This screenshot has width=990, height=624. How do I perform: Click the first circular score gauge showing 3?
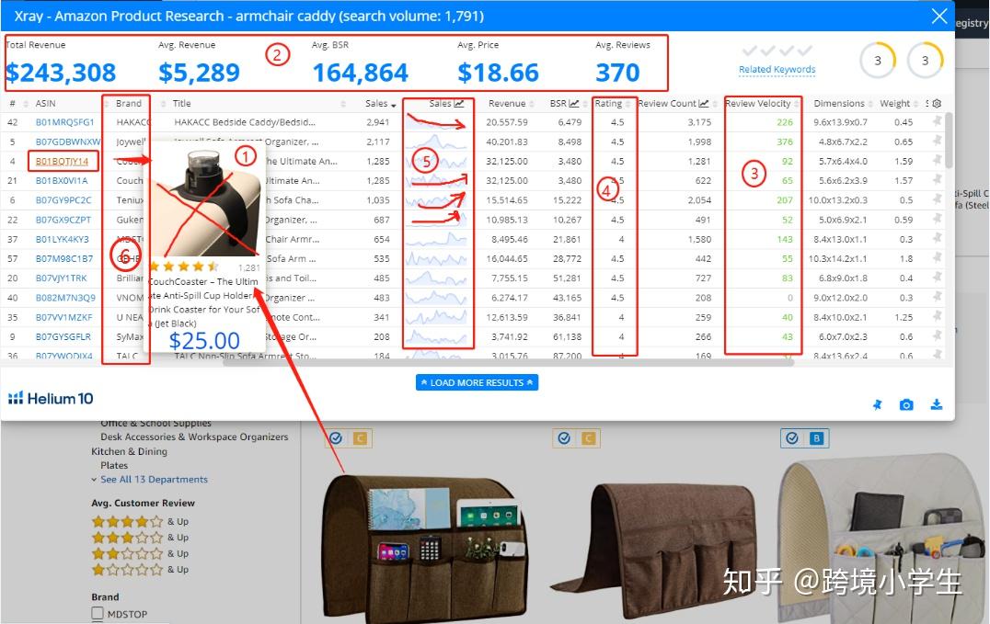click(x=878, y=61)
